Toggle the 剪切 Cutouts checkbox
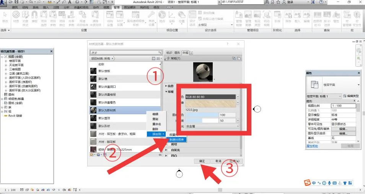Image resolution: width=365 pixels, height=194 pixels. click(169, 144)
